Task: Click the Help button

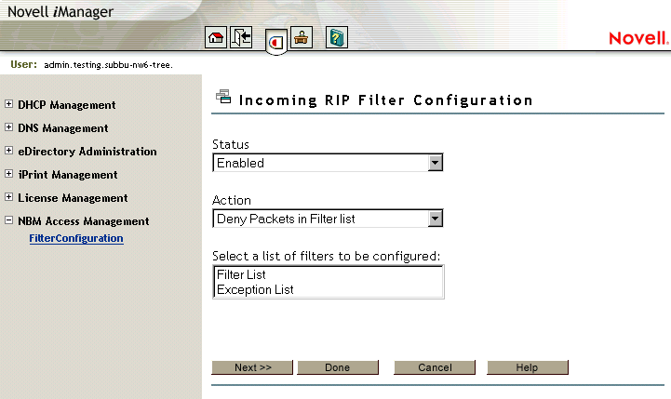Action: 527,367
